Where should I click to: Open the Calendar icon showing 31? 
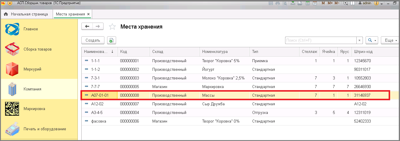(315, 3)
